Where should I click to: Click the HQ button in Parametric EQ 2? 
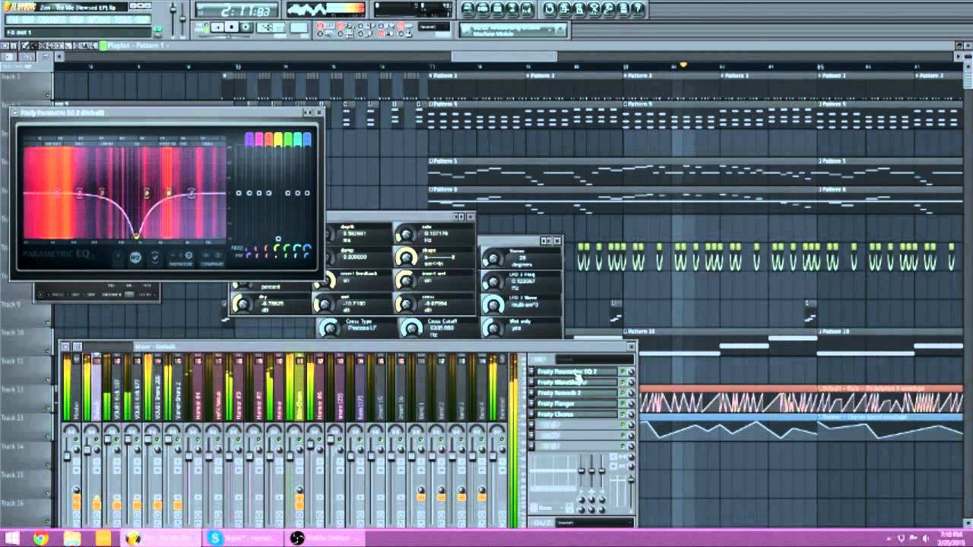pyautogui.click(x=135, y=258)
